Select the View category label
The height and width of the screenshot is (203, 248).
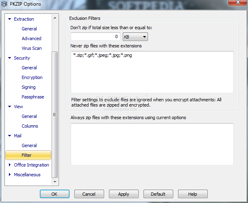[18, 107]
